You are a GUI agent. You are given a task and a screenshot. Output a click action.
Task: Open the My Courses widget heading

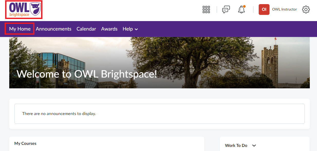pos(25,143)
